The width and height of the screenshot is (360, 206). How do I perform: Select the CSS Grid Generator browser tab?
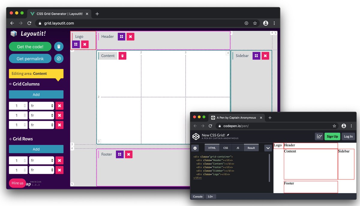pos(60,14)
